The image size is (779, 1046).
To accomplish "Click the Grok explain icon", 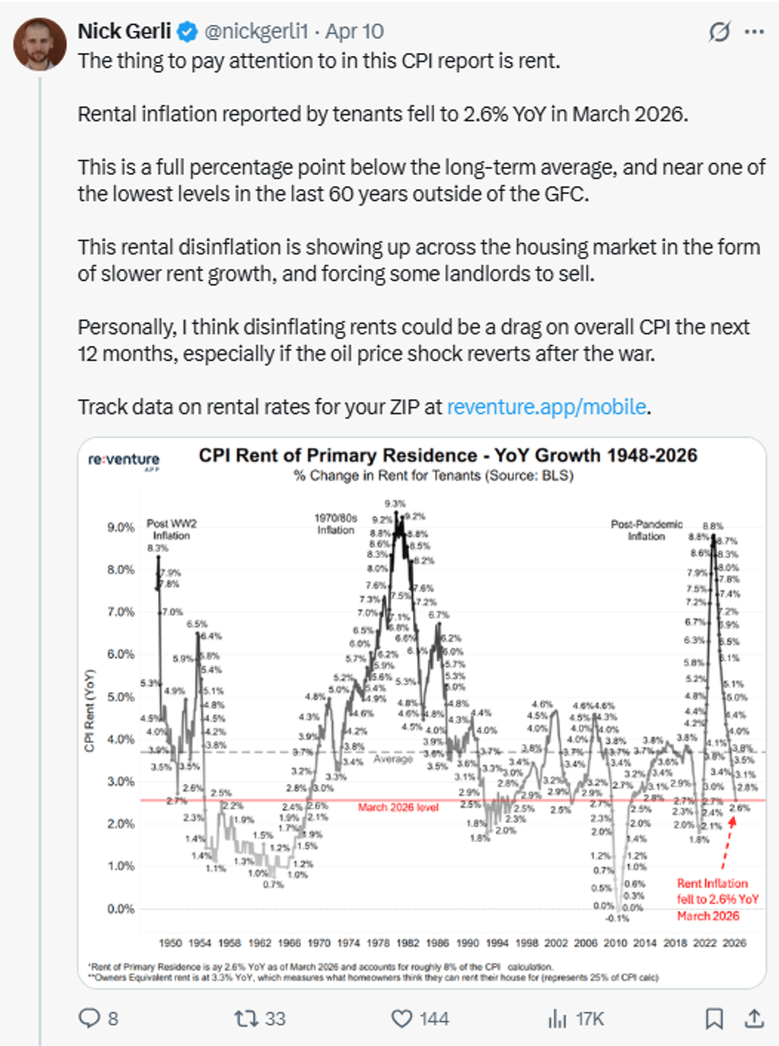I will (x=719, y=32).
